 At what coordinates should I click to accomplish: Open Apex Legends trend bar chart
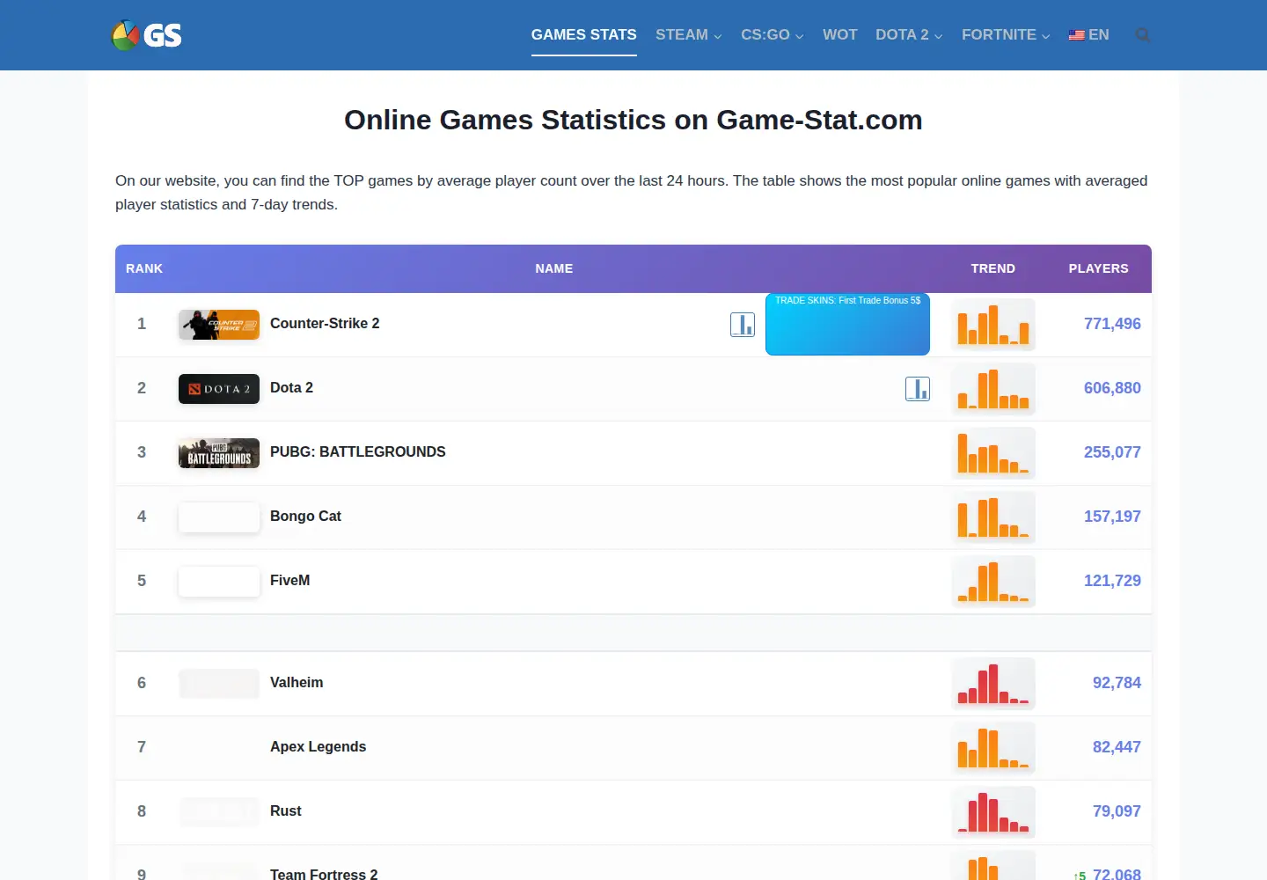pos(993,748)
